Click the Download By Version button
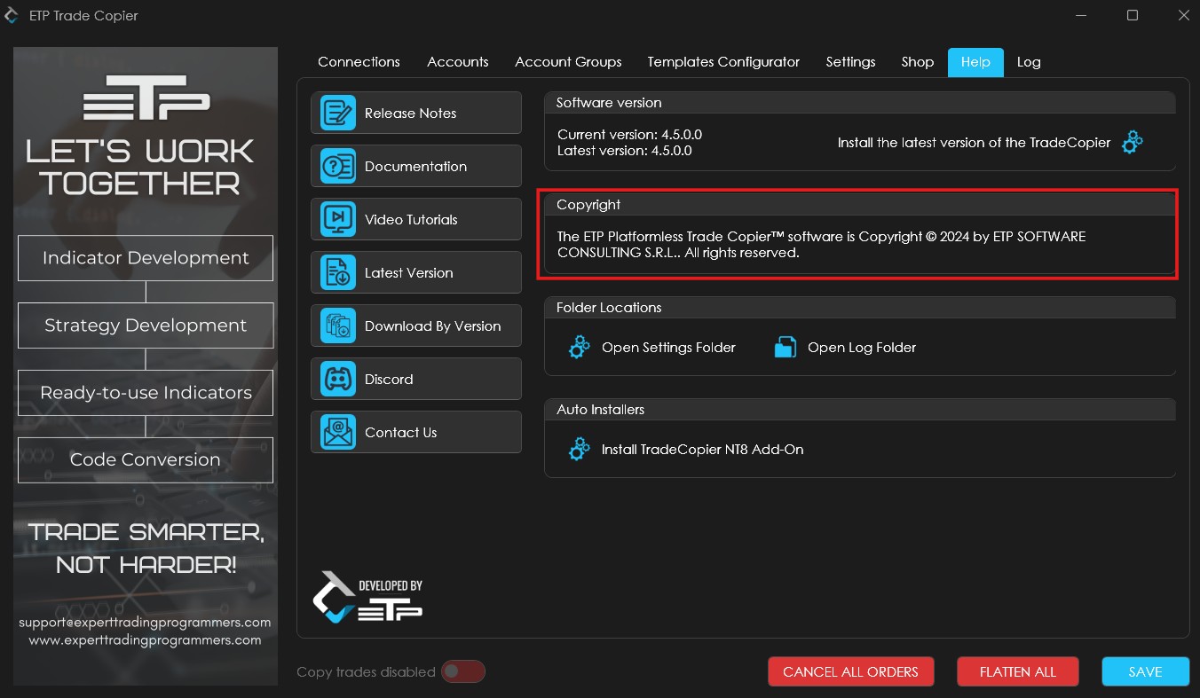This screenshot has height=698, width=1200. pyautogui.click(x=416, y=326)
